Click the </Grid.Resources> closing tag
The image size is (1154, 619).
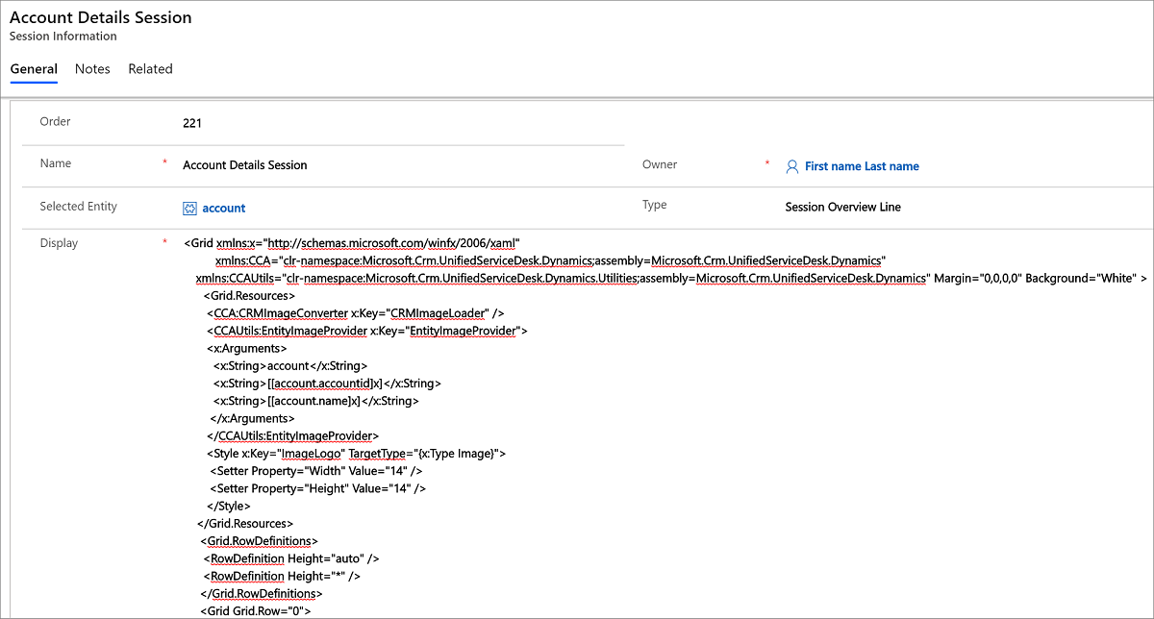(x=245, y=524)
